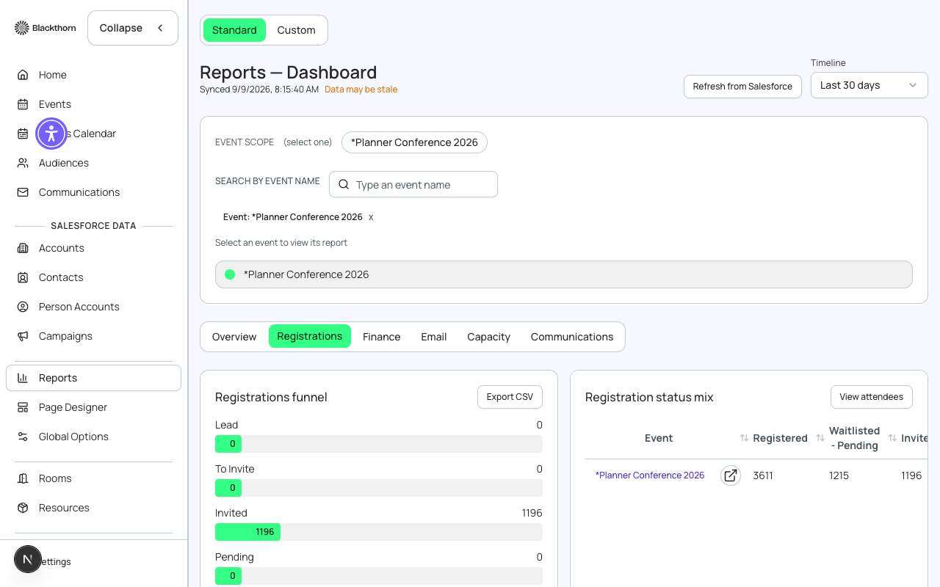Click Refresh from Salesforce button
Viewport: 940px width, 587px height.
[x=742, y=86]
